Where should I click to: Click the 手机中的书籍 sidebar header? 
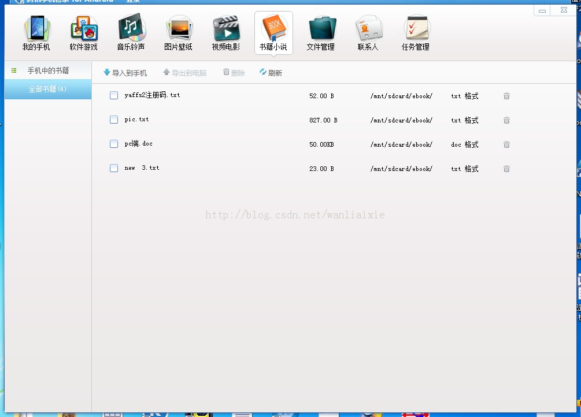point(48,70)
